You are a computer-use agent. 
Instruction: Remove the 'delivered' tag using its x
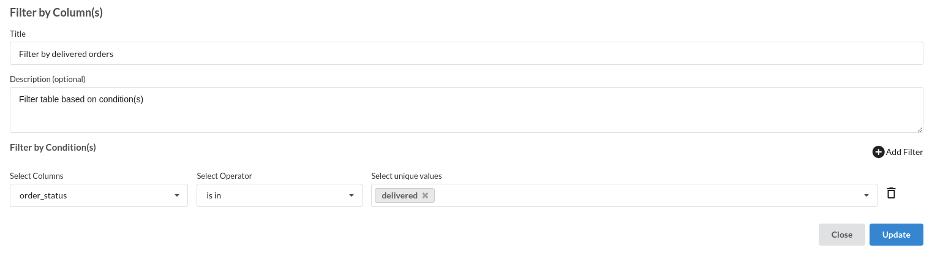pos(425,195)
